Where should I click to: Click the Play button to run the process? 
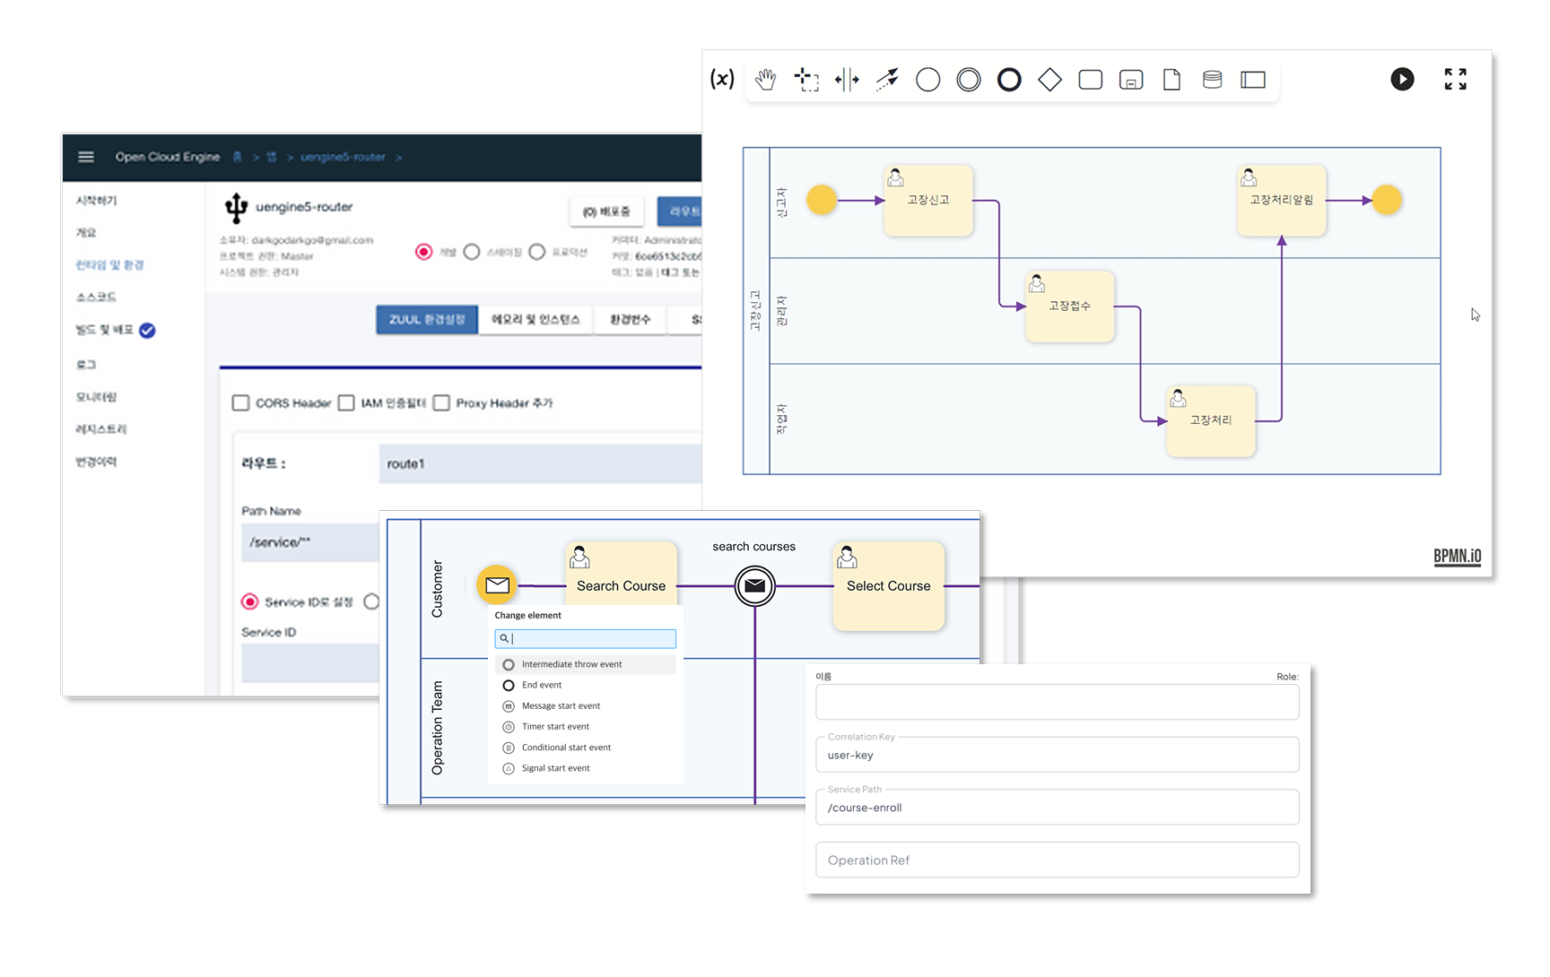pos(1402,79)
